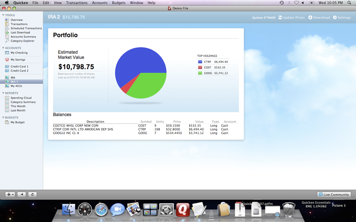Open the Window menu
Screen dimensions: 356x222
coord(137,3)
